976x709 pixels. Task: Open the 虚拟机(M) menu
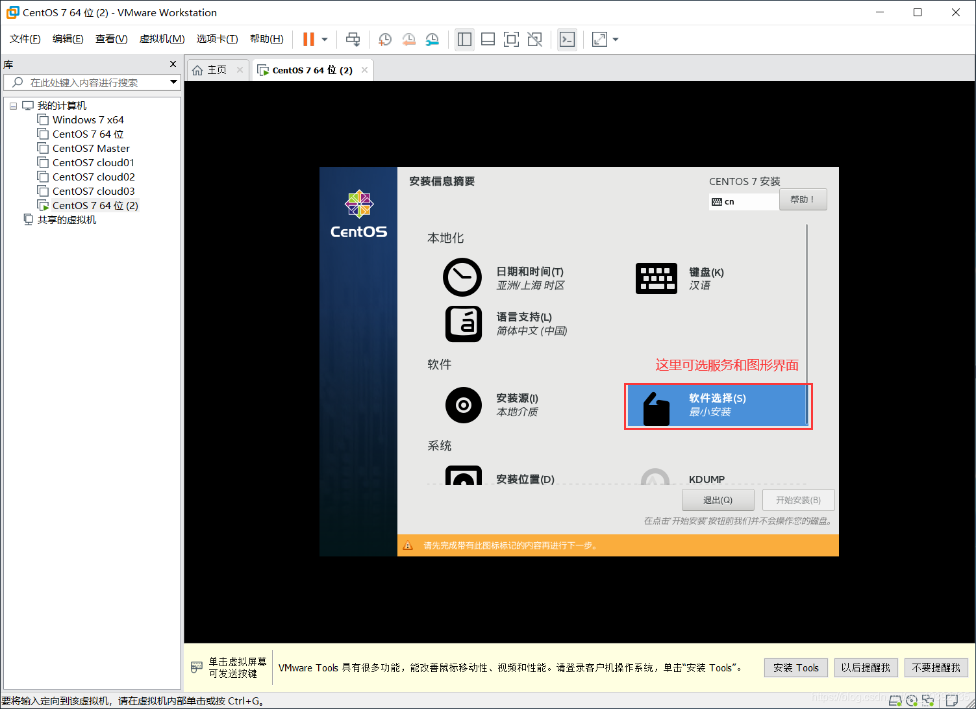point(162,39)
